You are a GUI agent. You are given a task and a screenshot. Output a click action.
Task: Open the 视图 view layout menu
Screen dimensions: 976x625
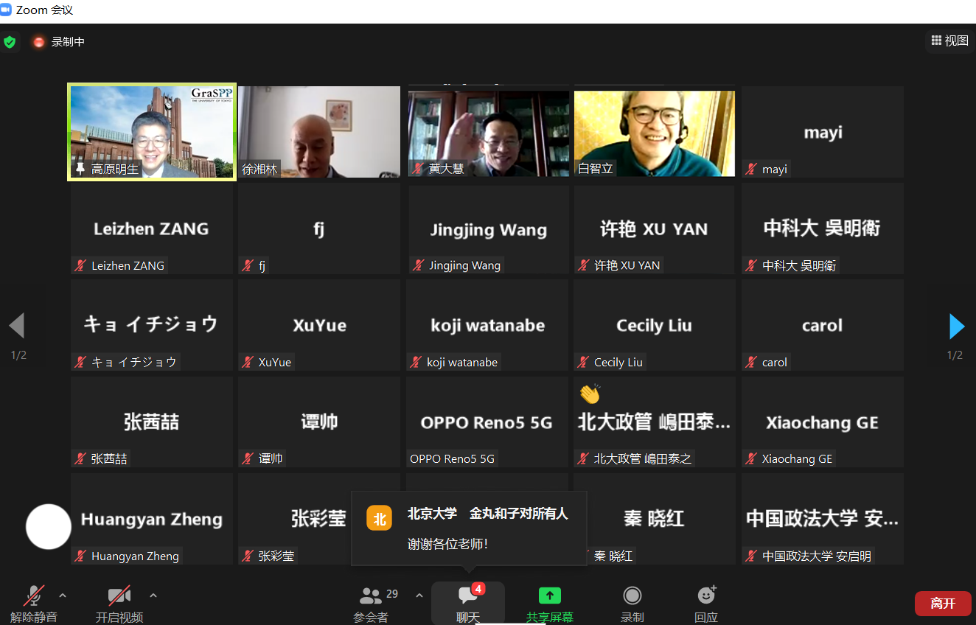[949, 41]
